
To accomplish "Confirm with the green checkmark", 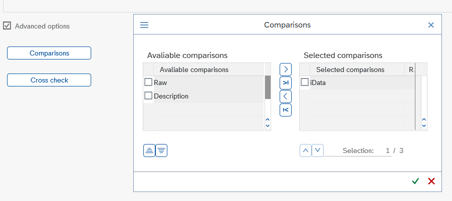I will [x=415, y=181].
